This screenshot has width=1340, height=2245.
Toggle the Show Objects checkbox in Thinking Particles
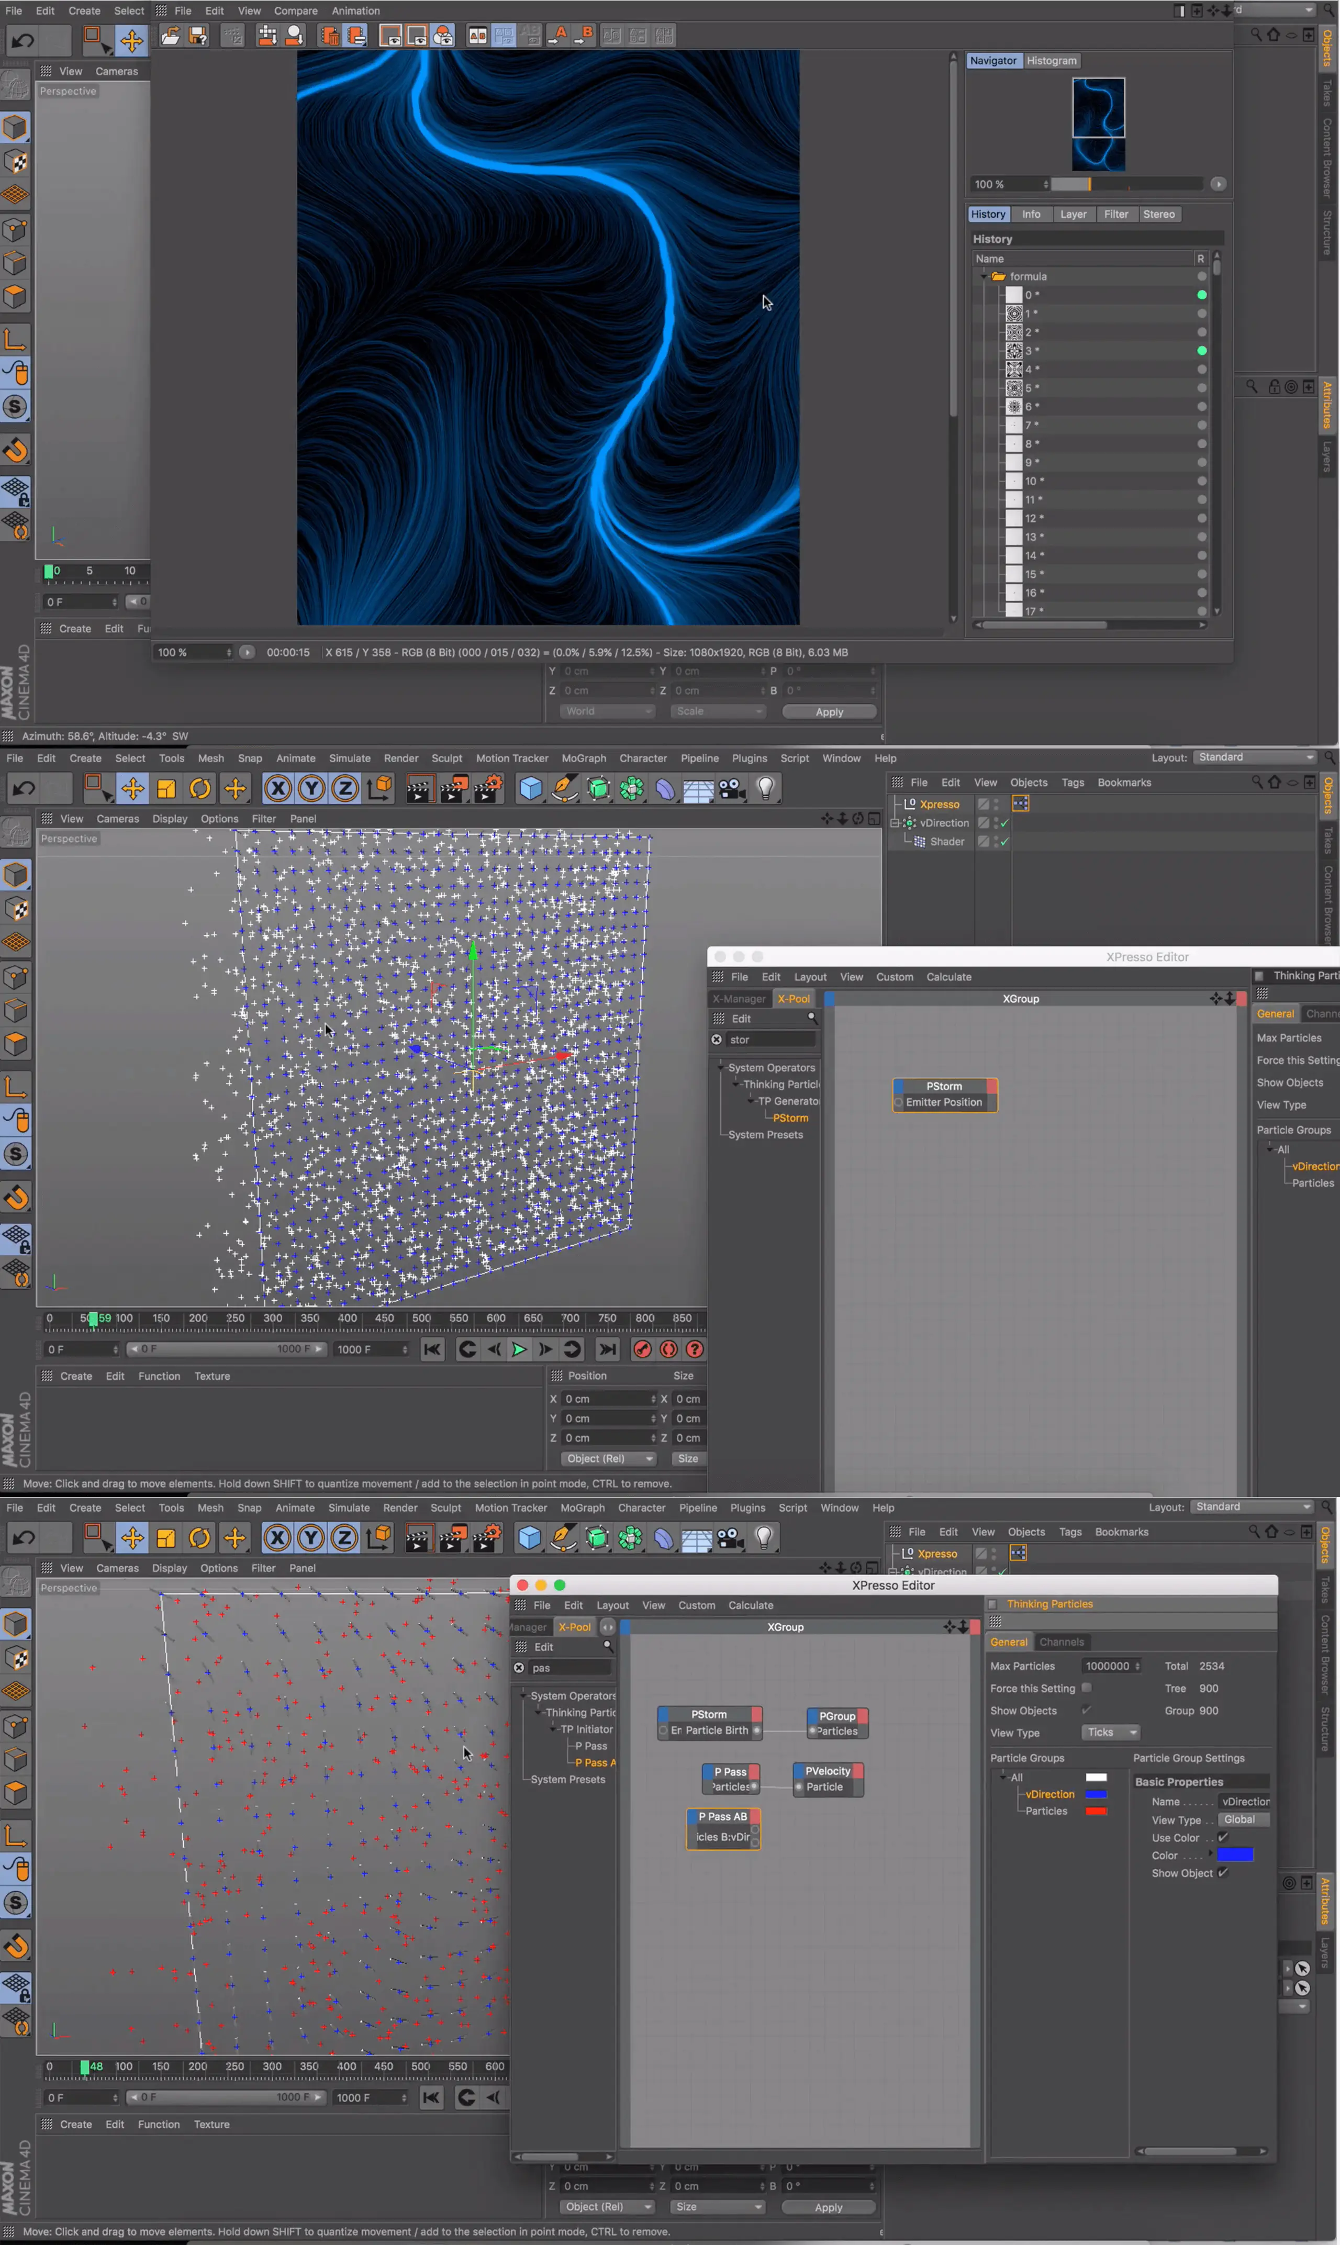tap(1086, 1711)
